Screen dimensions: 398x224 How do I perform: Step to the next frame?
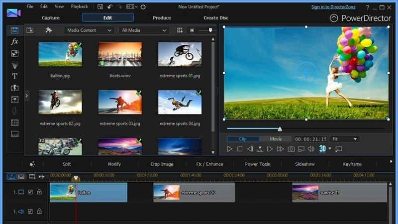tap(270, 149)
